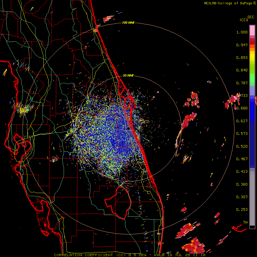Image resolution: width=257 pixels, height=257 pixels.
Task: Pick the gray color bar segment near 0.307
Action: [252, 198]
